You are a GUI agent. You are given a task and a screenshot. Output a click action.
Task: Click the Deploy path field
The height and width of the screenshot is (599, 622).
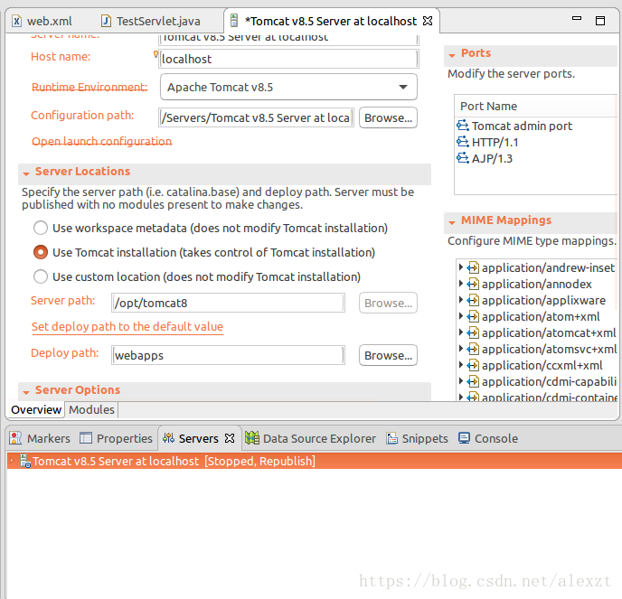(228, 355)
